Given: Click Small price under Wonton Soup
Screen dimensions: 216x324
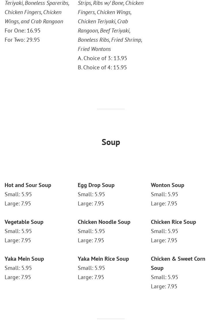Looking at the screenshot, I should (x=164, y=194).
